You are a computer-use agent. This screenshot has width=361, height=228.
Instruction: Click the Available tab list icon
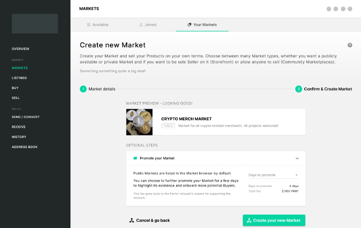point(88,25)
